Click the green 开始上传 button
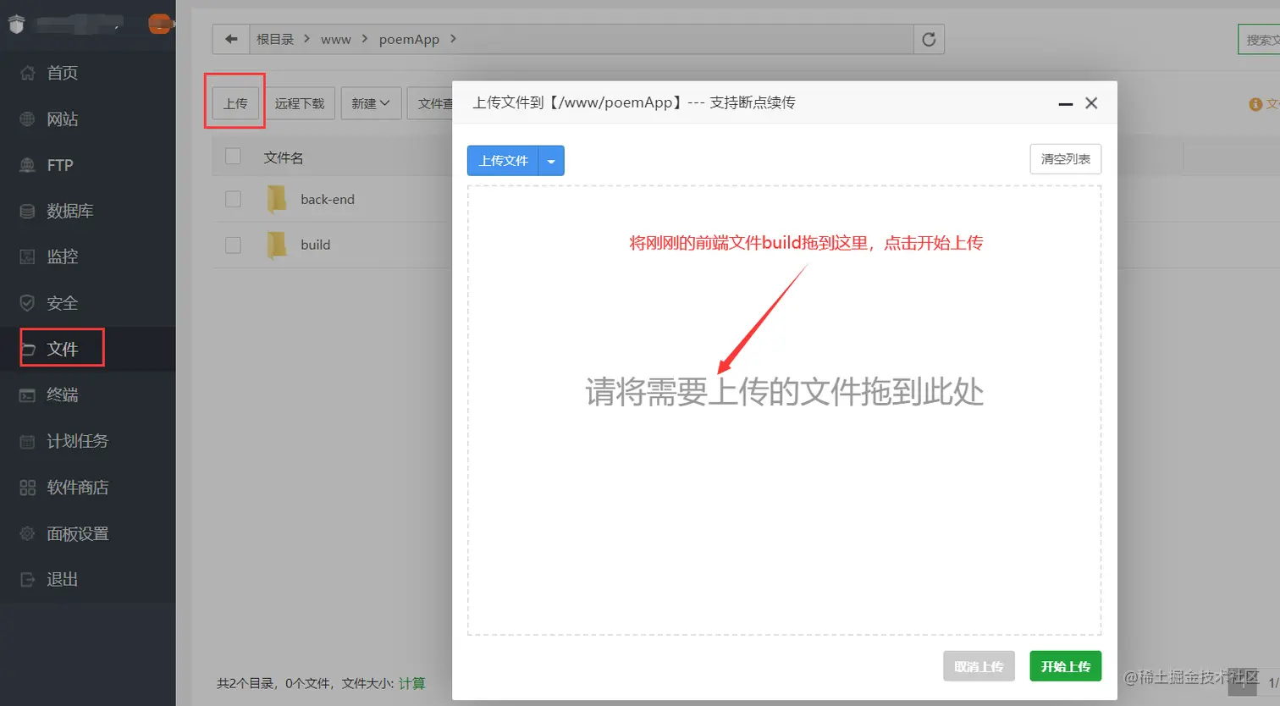The width and height of the screenshot is (1280, 706). [1066, 666]
